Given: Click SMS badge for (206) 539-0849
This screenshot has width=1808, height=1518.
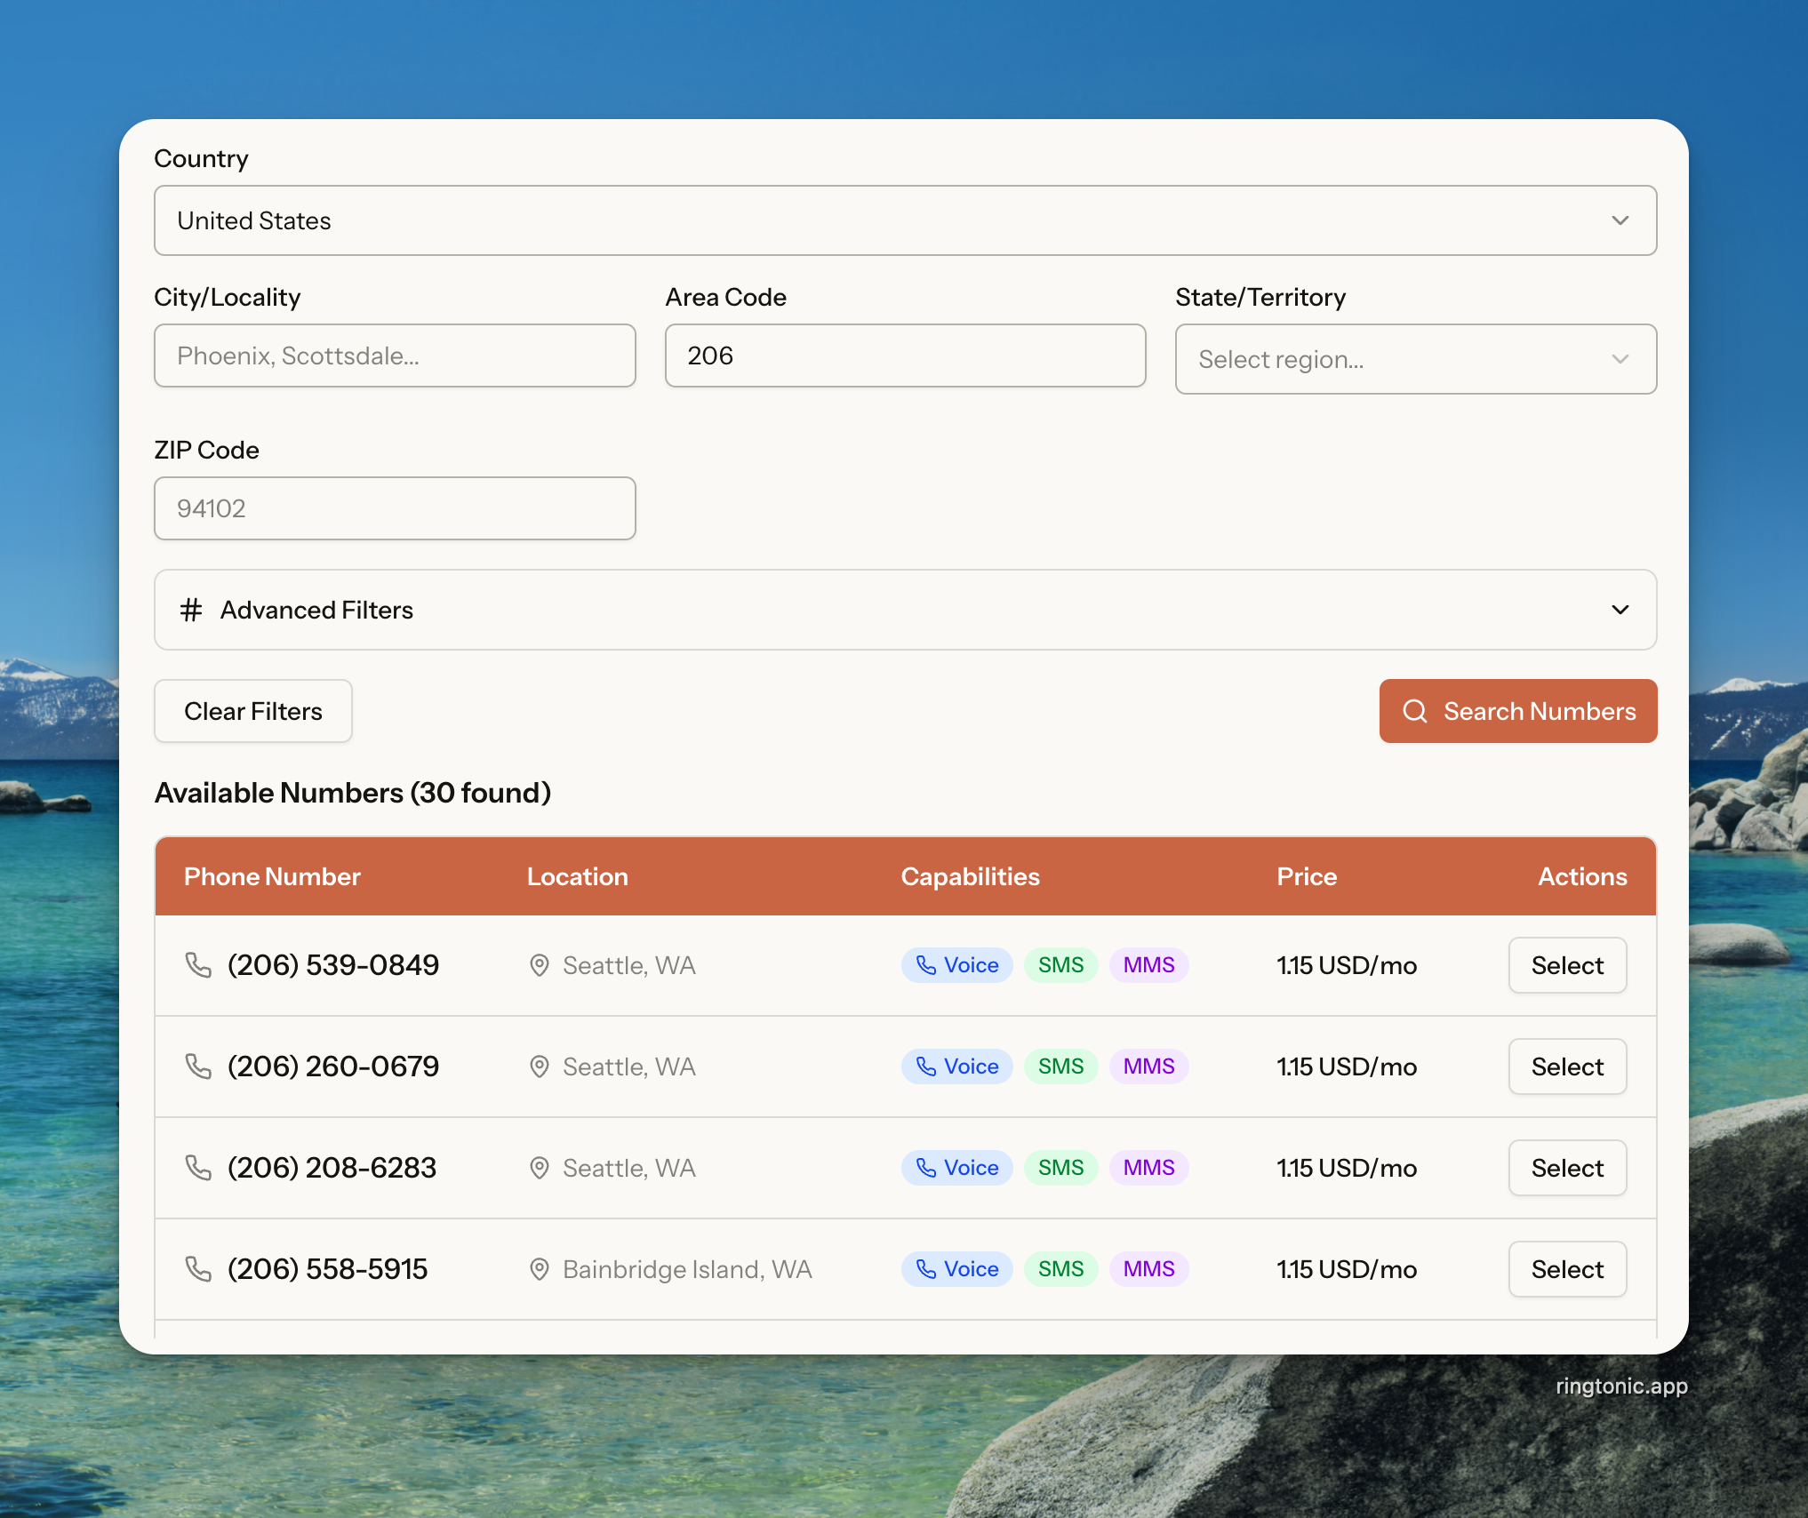Looking at the screenshot, I should pyautogui.click(x=1060, y=965).
